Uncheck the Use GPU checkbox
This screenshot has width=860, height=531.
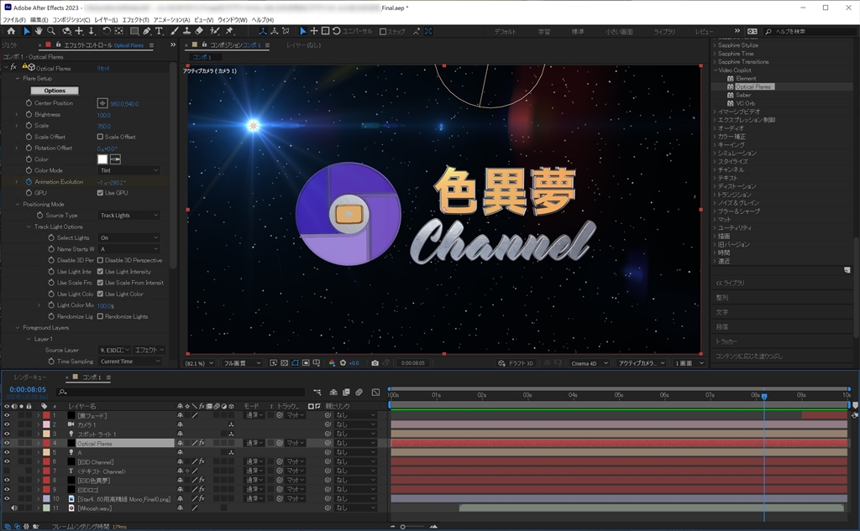[101, 193]
